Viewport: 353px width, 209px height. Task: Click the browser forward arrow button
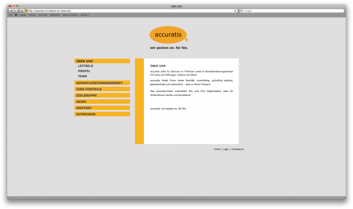pyautogui.click(x=16, y=11)
